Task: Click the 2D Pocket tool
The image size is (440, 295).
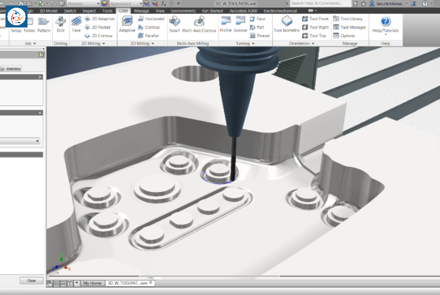Action: point(98,27)
